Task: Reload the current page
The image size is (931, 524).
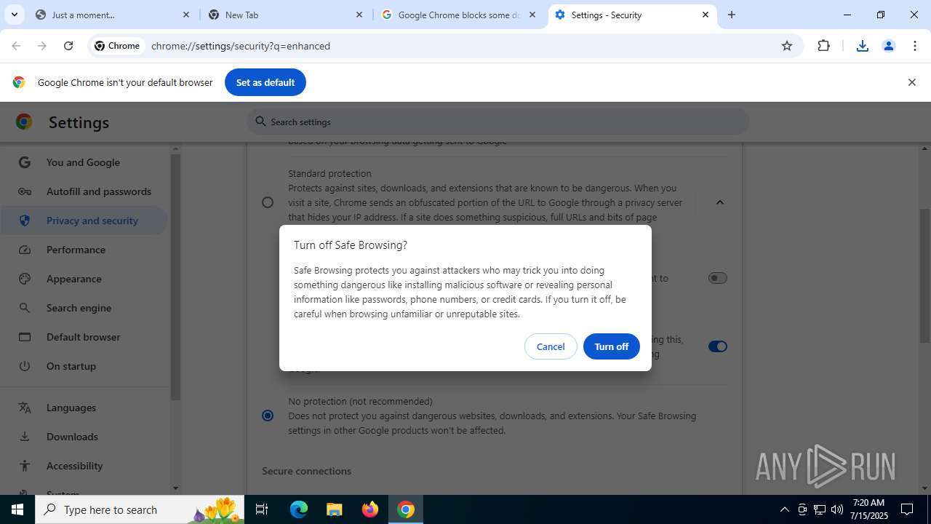Action: (68, 46)
